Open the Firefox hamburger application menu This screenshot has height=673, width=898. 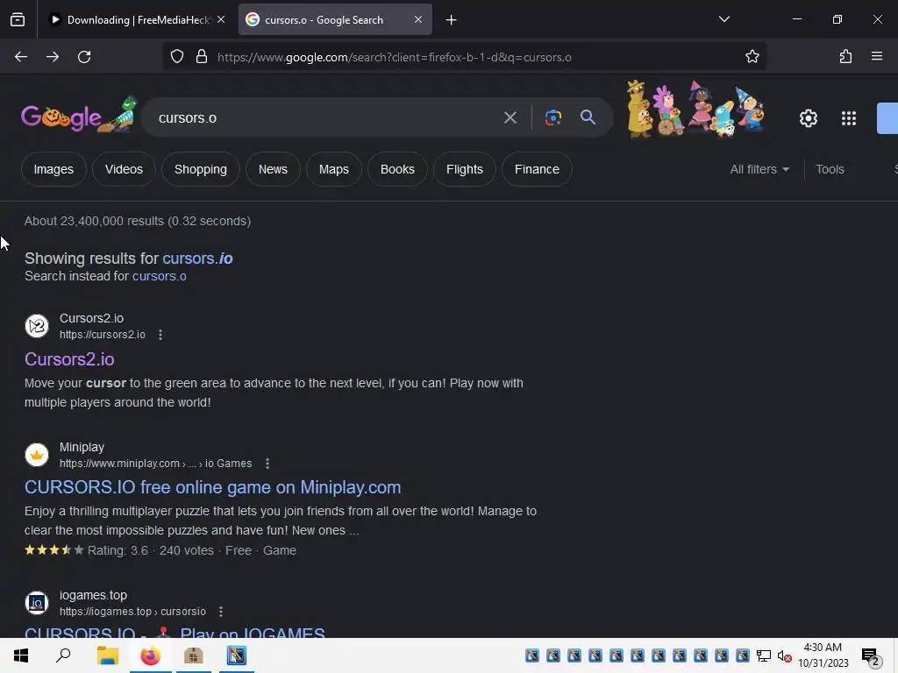pyautogui.click(x=877, y=56)
